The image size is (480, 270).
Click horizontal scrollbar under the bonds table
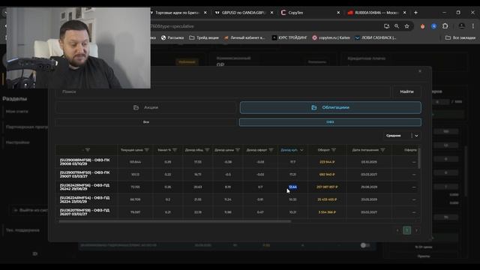pos(175,221)
